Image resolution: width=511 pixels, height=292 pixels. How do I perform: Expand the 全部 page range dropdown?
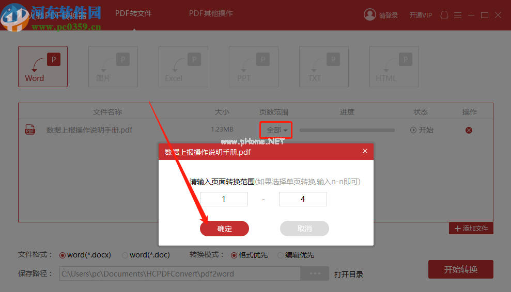point(276,130)
